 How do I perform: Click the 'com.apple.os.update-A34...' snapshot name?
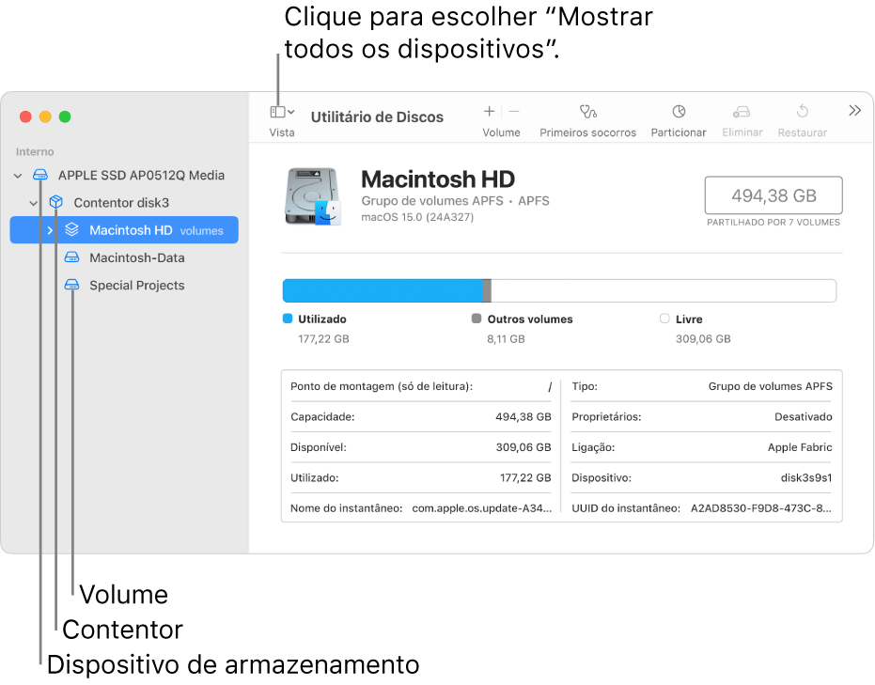click(481, 508)
